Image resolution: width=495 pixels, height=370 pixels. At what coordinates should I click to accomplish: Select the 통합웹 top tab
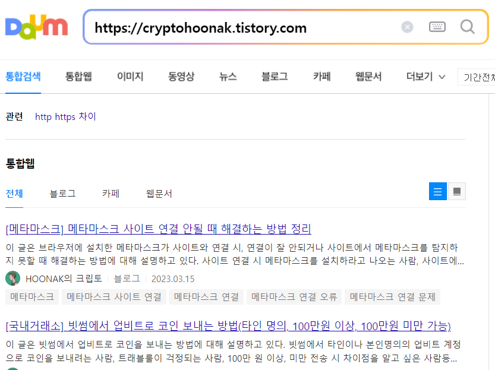click(78, 77)
